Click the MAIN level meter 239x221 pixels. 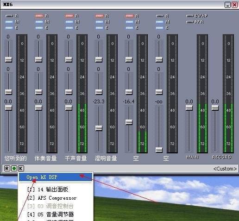pos(202,94)
